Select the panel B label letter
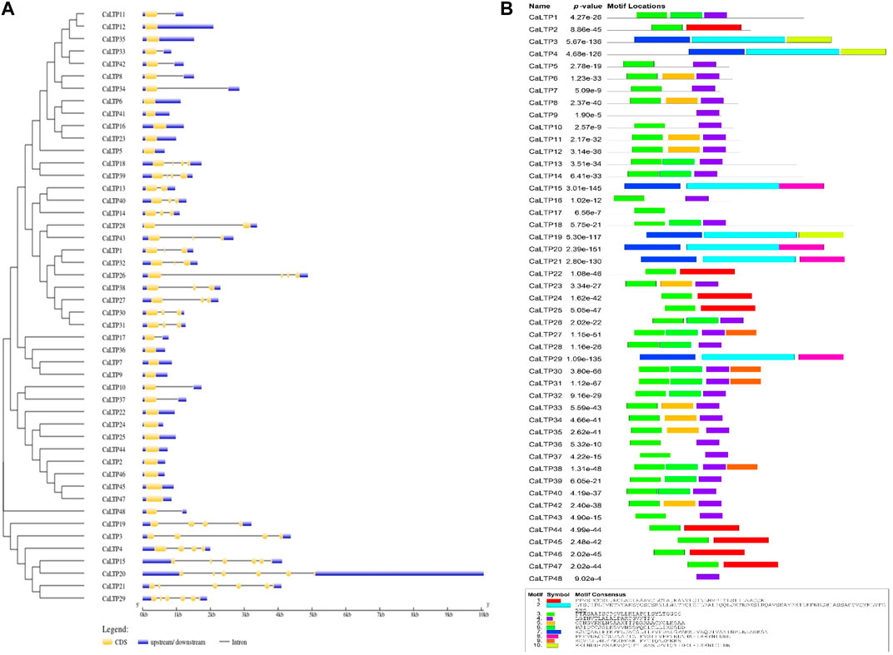Screen dimensions: 893x655 [506, 8]
